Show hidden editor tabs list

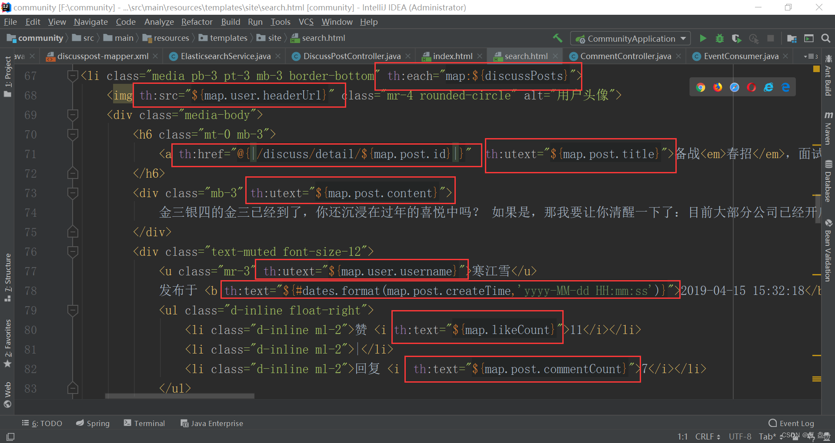(x=811, y=56)
